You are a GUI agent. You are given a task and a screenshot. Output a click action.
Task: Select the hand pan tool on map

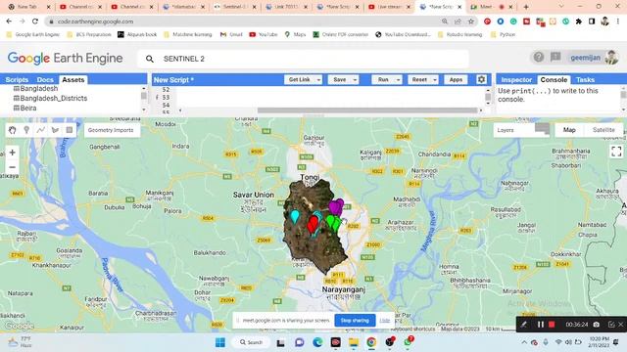coord(13,130)
